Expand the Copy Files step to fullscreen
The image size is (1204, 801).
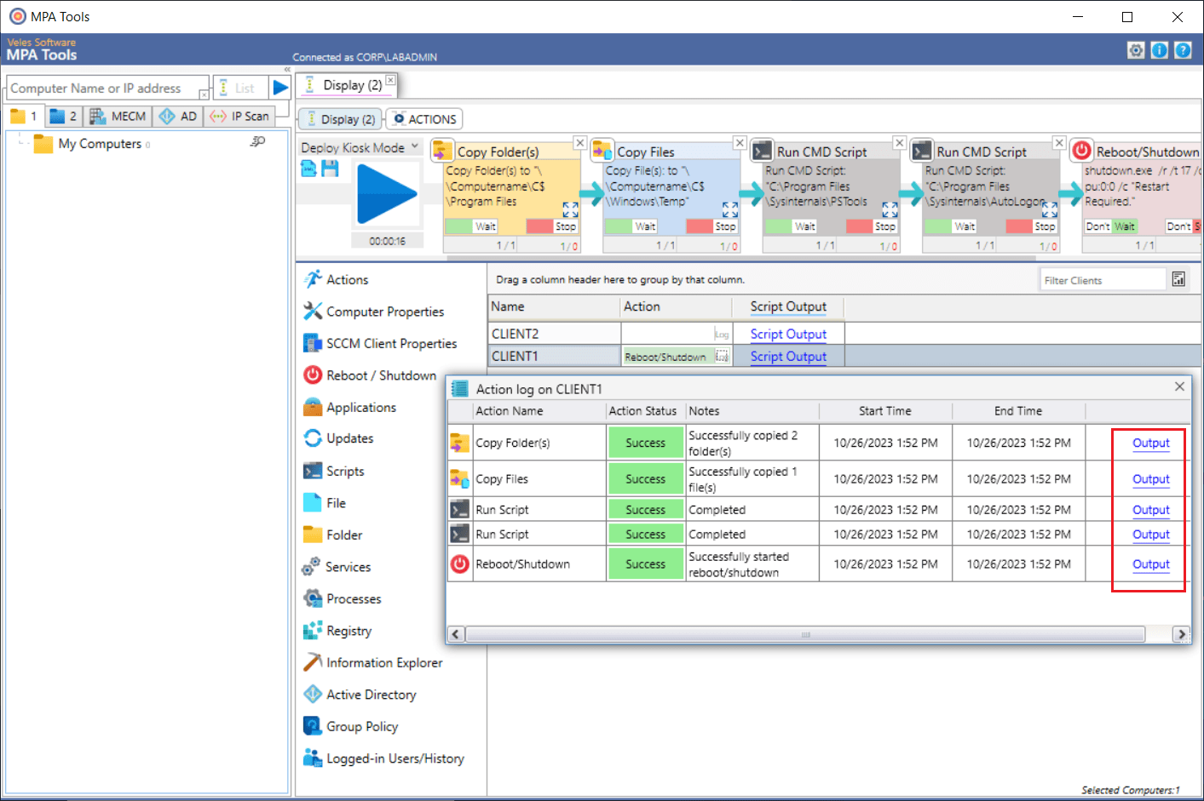(730, 209)
